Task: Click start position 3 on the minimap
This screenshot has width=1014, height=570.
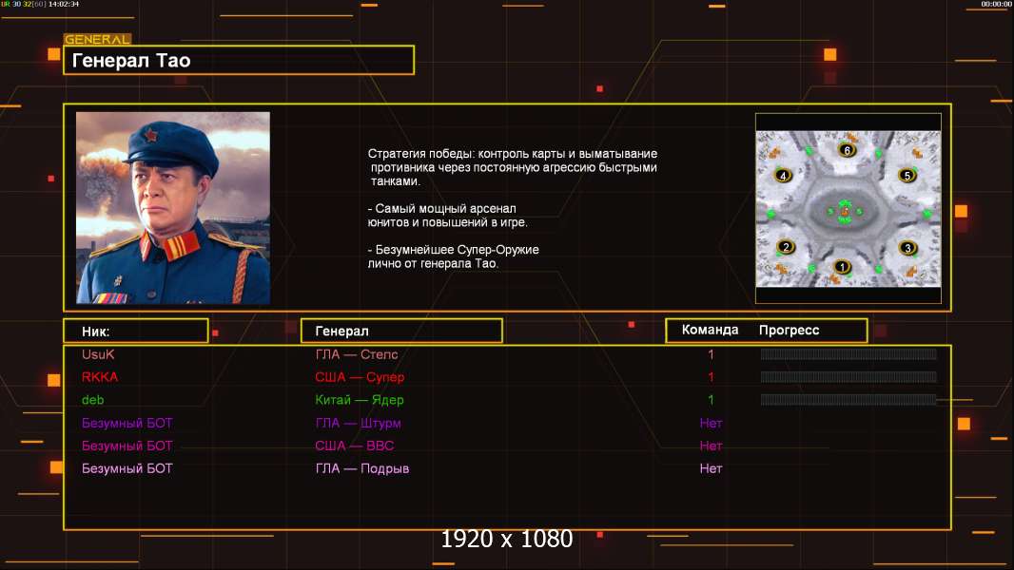Action: pos(907,248)
